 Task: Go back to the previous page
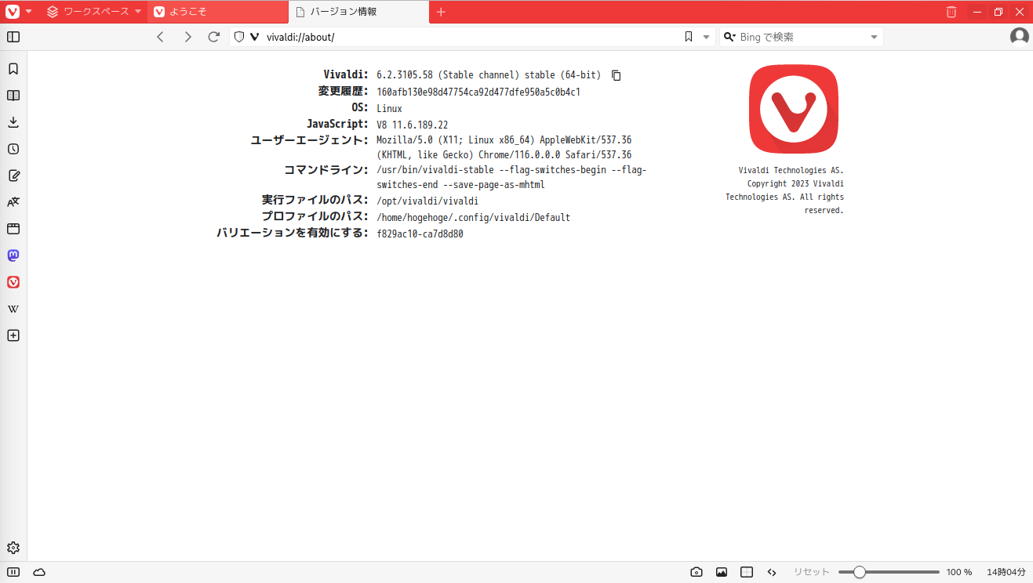click(x=160, y=37)
